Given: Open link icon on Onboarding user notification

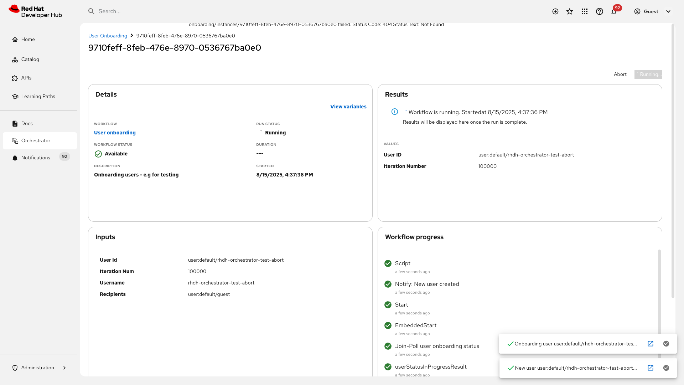Looking at the screenshot, I should [651, 344].
